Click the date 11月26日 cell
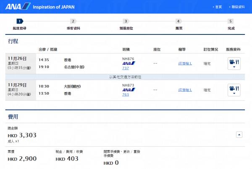Screen dimensions: 252x169 [21, 63]
